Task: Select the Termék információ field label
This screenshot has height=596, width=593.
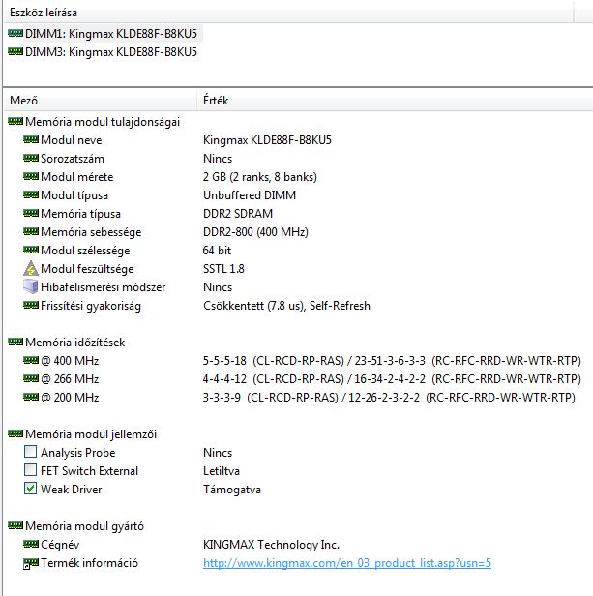Action: click(x=89, y=563)
